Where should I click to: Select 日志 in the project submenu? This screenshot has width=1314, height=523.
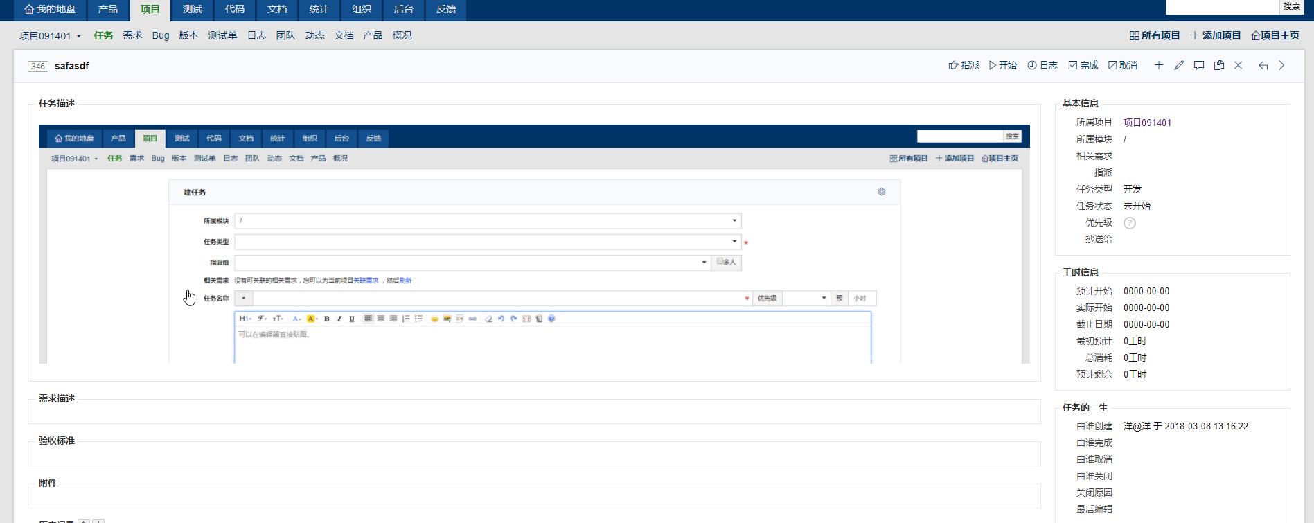click(256, 36)
